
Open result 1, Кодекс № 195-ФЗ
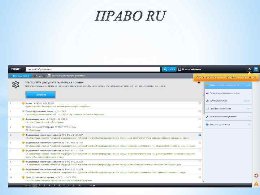(x=40, y=103)
